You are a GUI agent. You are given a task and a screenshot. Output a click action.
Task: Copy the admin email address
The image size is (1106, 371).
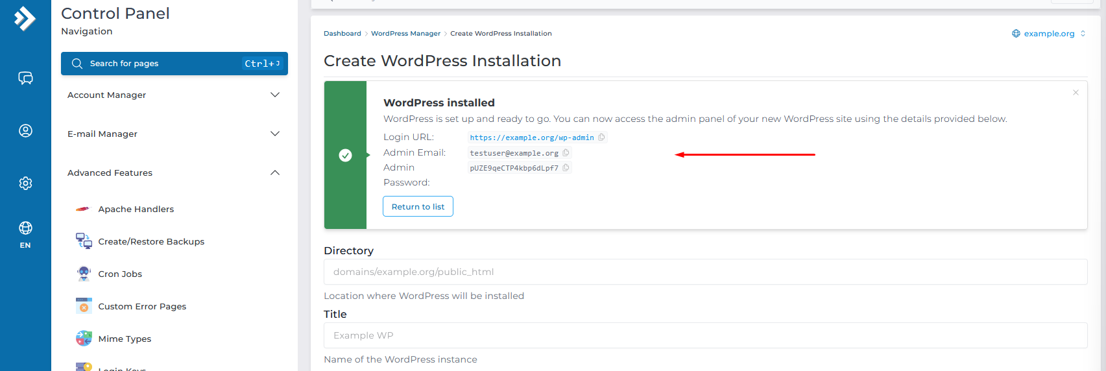(566, 153)
